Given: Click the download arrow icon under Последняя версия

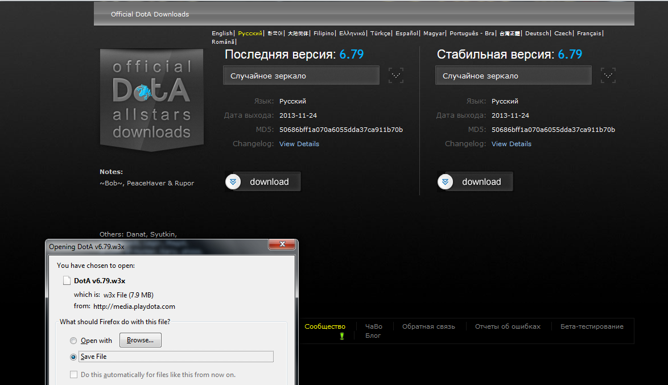Looking at the screenshot, I should pos(233,182).
